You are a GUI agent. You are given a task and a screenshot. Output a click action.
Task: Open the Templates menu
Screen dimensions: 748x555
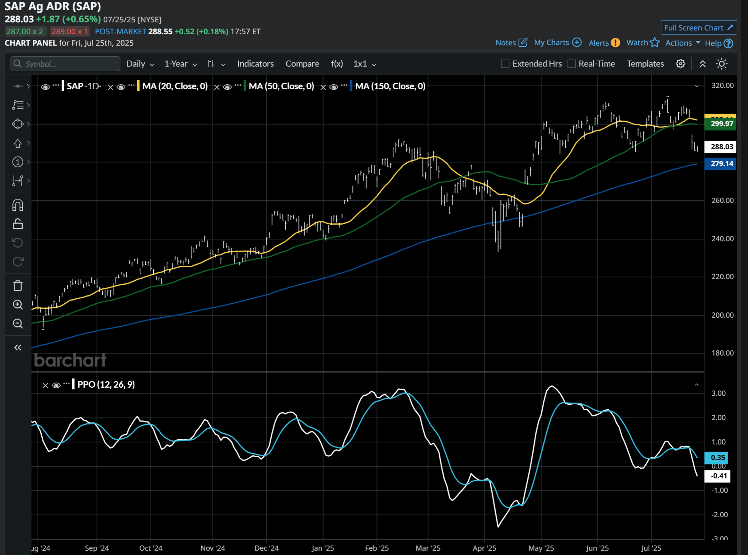click(645, 64)
